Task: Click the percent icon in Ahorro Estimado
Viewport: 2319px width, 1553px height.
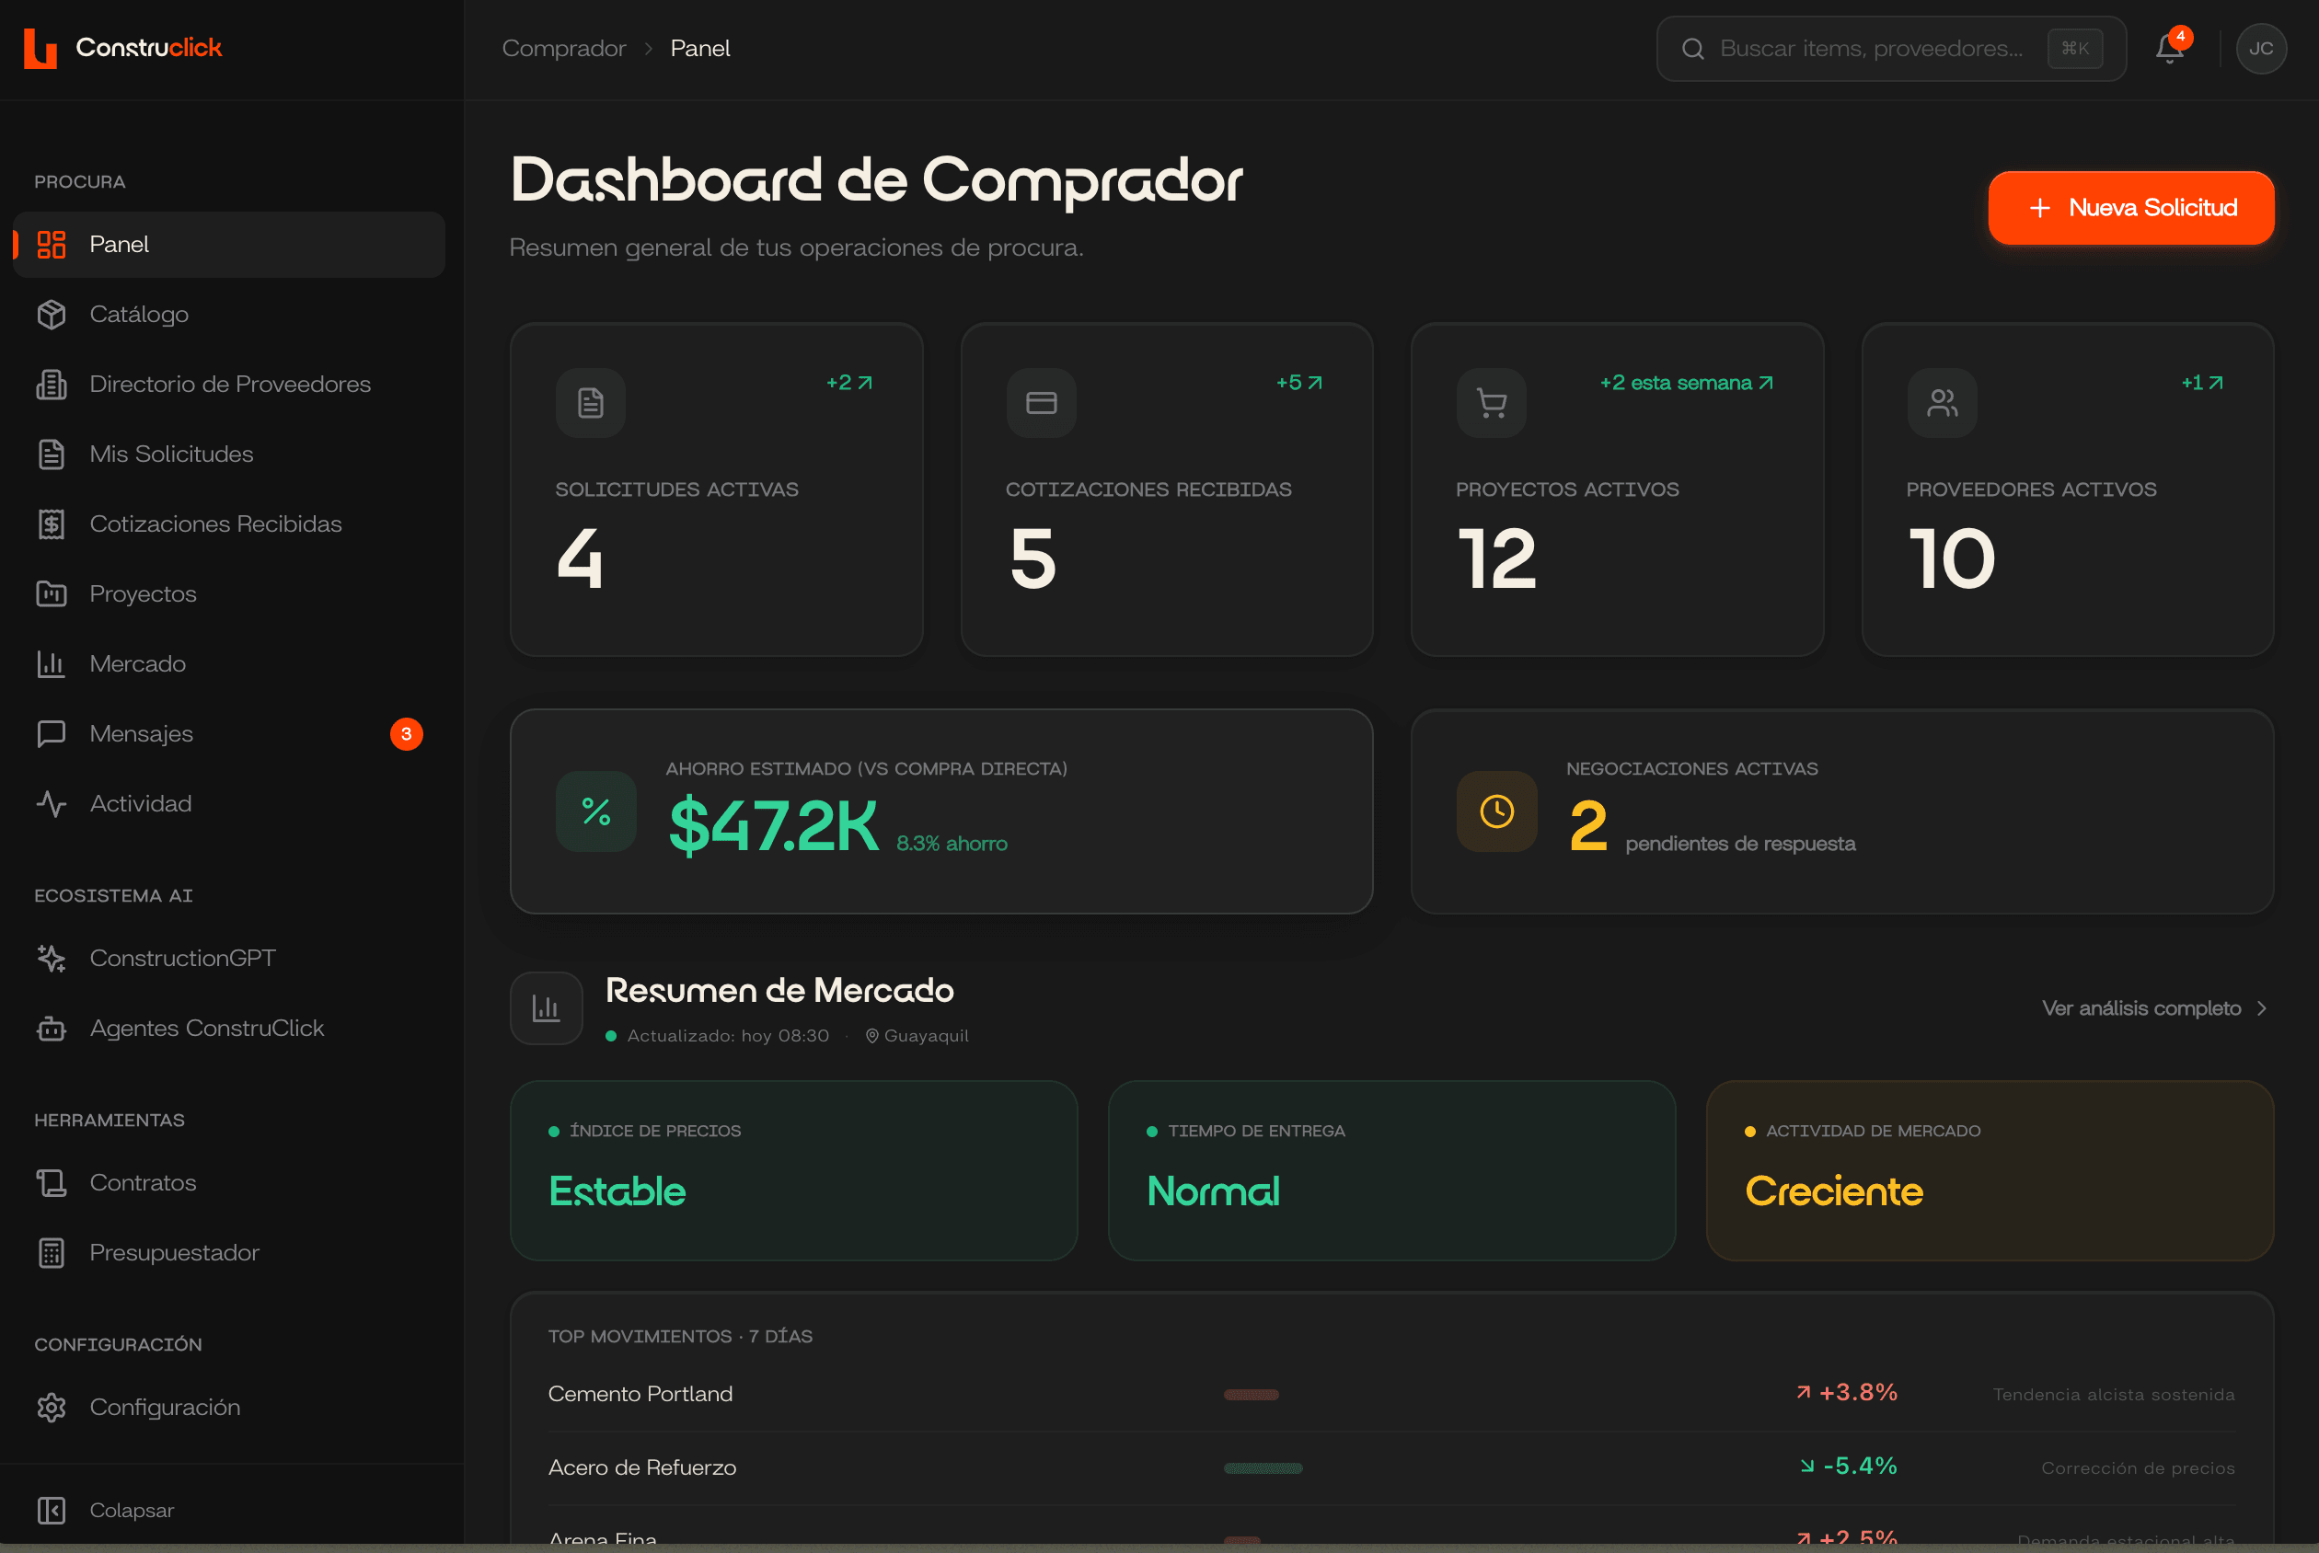Action: (595, 811)
